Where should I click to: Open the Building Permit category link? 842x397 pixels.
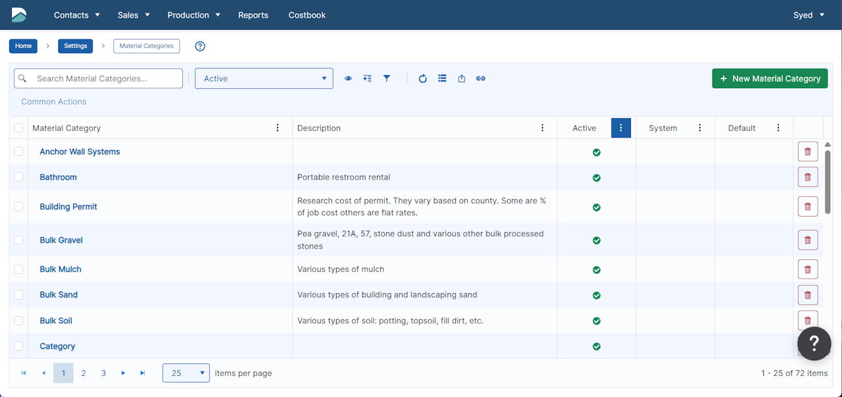[x=68, y=207]
